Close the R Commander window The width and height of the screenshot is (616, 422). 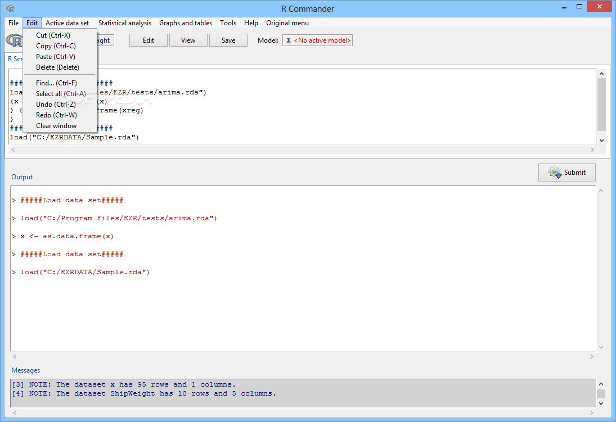point(599,6)
